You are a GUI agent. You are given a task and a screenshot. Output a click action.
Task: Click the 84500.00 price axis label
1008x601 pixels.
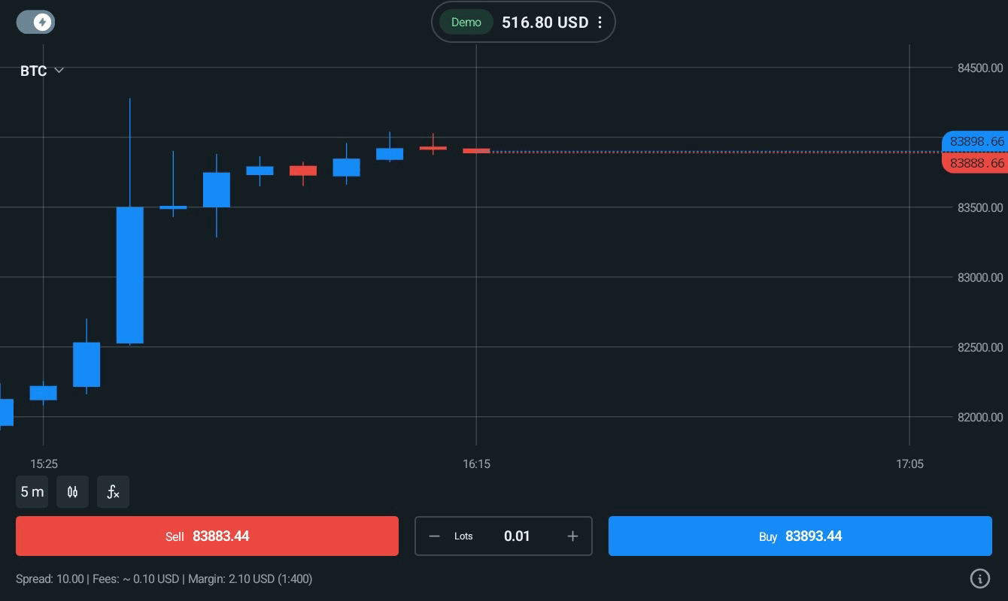[980, 68]
